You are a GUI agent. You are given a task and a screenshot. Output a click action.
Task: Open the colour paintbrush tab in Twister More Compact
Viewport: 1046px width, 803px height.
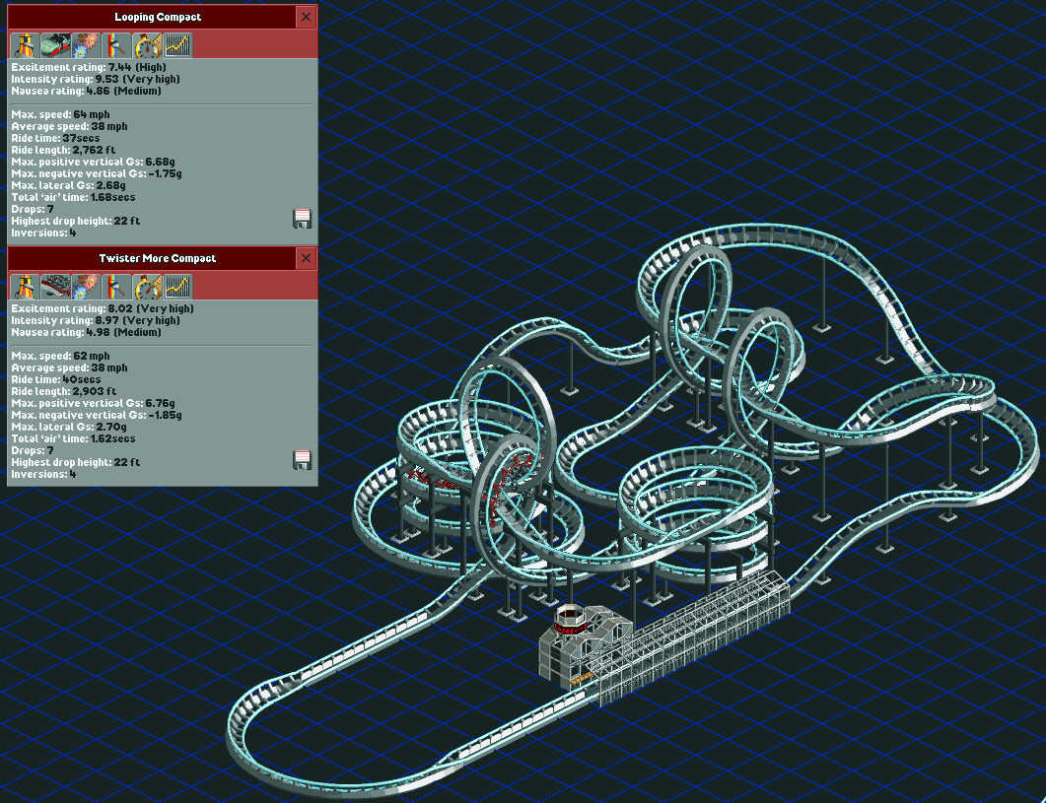point(116,287)
